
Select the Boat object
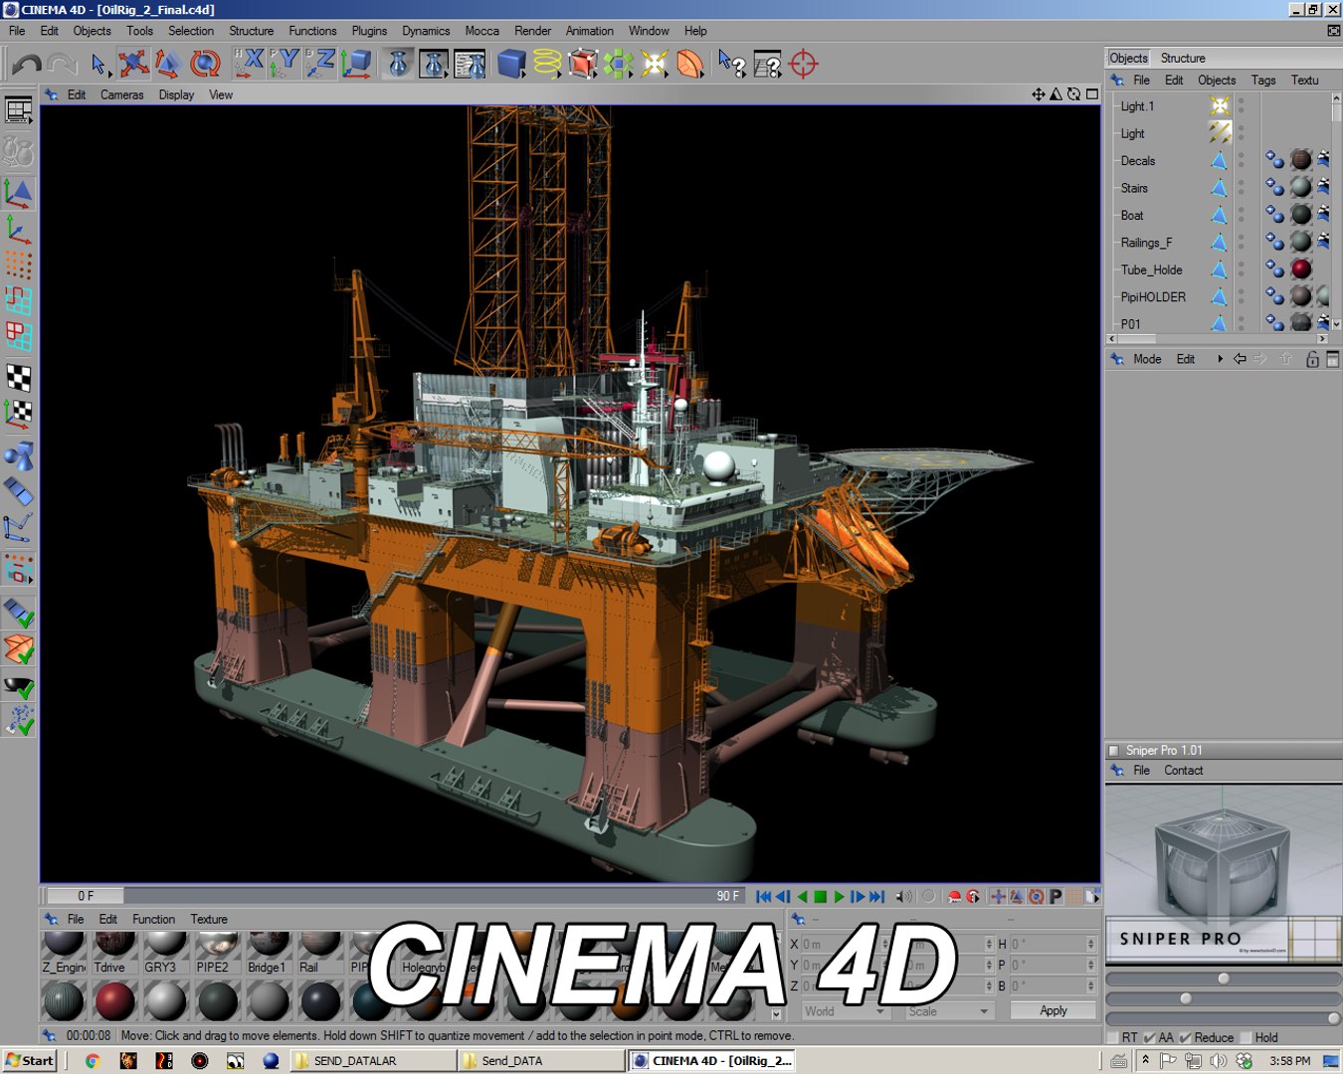1132,216
